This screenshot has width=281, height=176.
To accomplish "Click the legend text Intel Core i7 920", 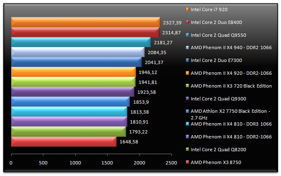I will coord(209,10).
